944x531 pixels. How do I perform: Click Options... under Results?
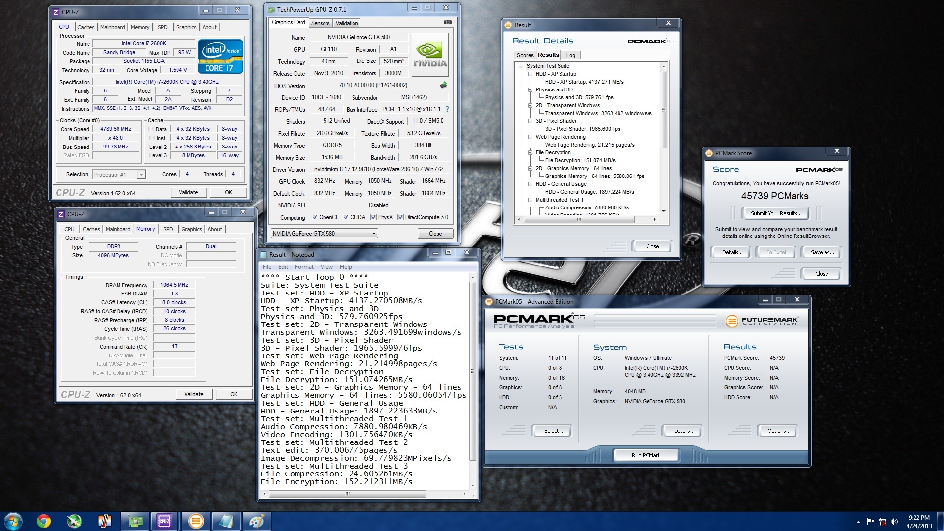779,431
